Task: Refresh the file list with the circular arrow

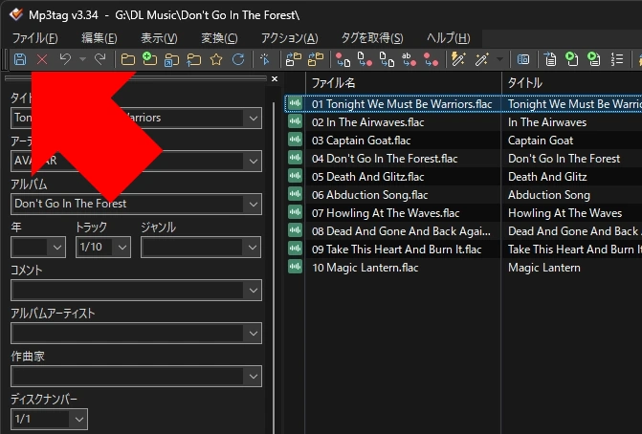Action: click(x=238, y=59)
